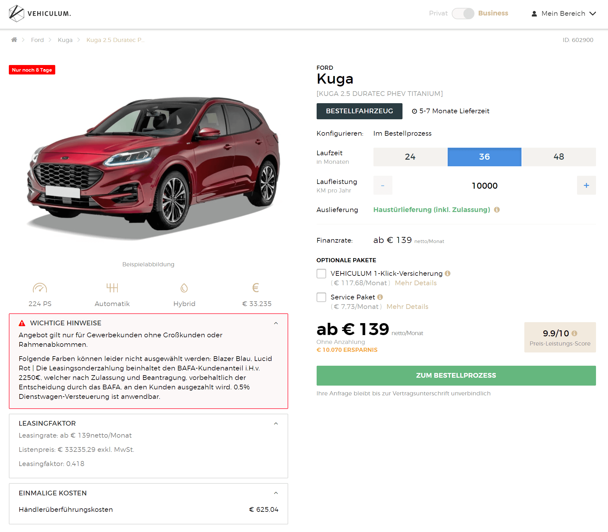The width and height of the screenshot is (608, 532).
Task: Click info icon next to Haustürlieferung
Action: tap(497, 210)
